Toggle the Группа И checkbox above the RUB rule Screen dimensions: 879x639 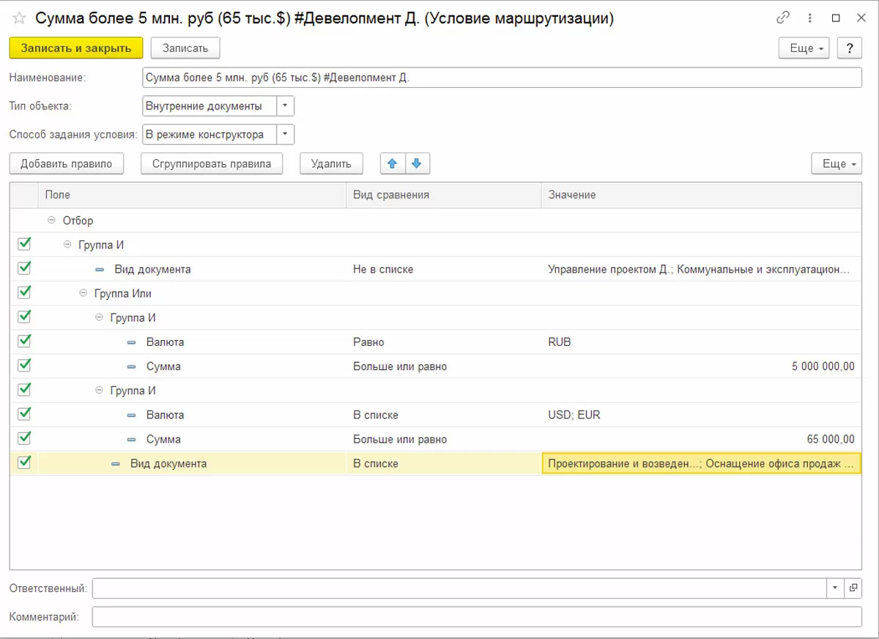pos(24,317)
